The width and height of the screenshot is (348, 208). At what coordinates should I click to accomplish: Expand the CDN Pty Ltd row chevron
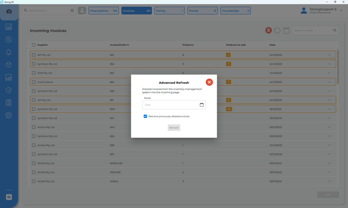point(330,73)
